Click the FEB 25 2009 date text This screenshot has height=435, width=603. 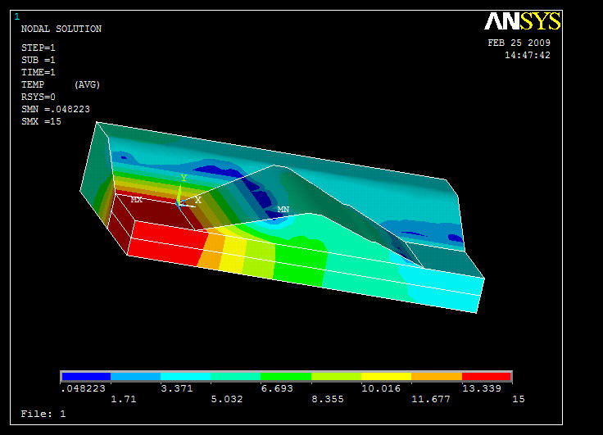pos(519,43)
